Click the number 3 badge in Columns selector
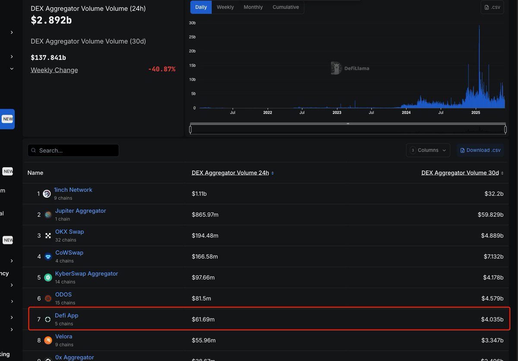This screenshot has height=361, width=518. (x=413, y=150)
